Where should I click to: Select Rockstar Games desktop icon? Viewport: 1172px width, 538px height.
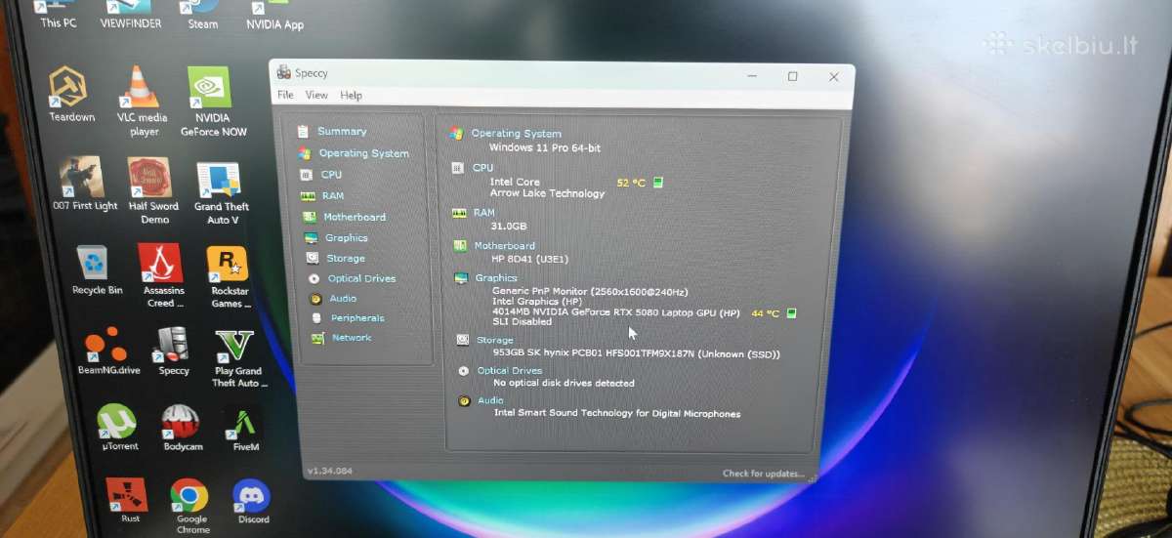point(230,277)
